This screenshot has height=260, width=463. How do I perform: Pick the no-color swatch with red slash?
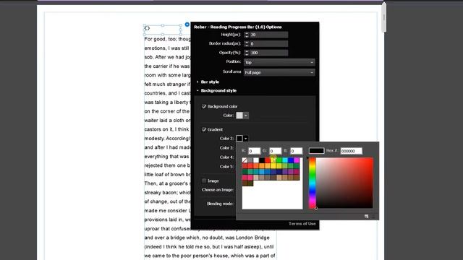tap(245, 160)
